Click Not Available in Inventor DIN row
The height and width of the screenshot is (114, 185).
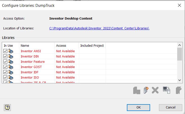[x=65, y=56]
